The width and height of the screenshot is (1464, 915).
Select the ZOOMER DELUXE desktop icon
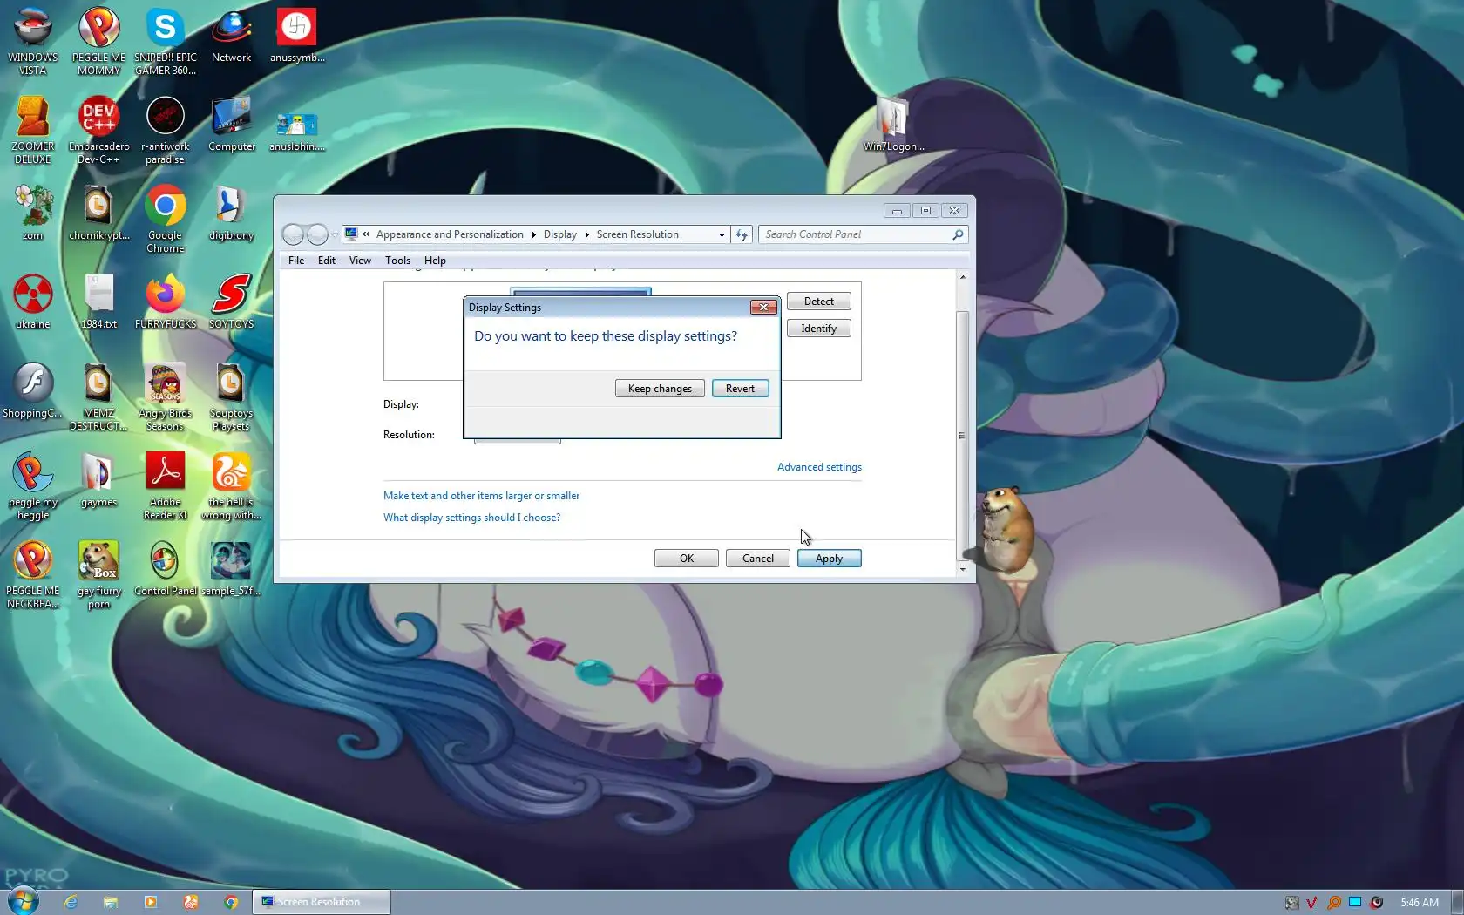click(x=32, y=130)
